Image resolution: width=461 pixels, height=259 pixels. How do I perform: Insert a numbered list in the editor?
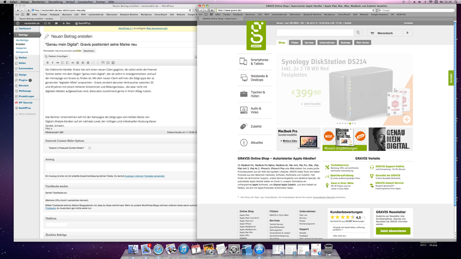click(x=68, y=62)
